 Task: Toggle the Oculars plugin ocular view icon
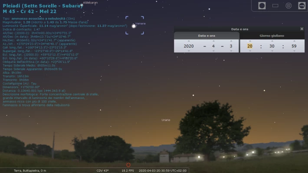[x=262, y=6]
